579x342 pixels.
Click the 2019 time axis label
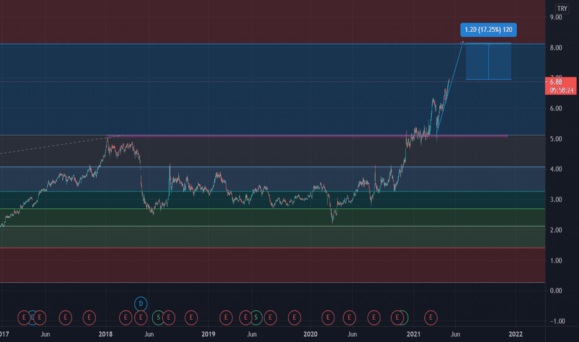(x=208, y=335)
